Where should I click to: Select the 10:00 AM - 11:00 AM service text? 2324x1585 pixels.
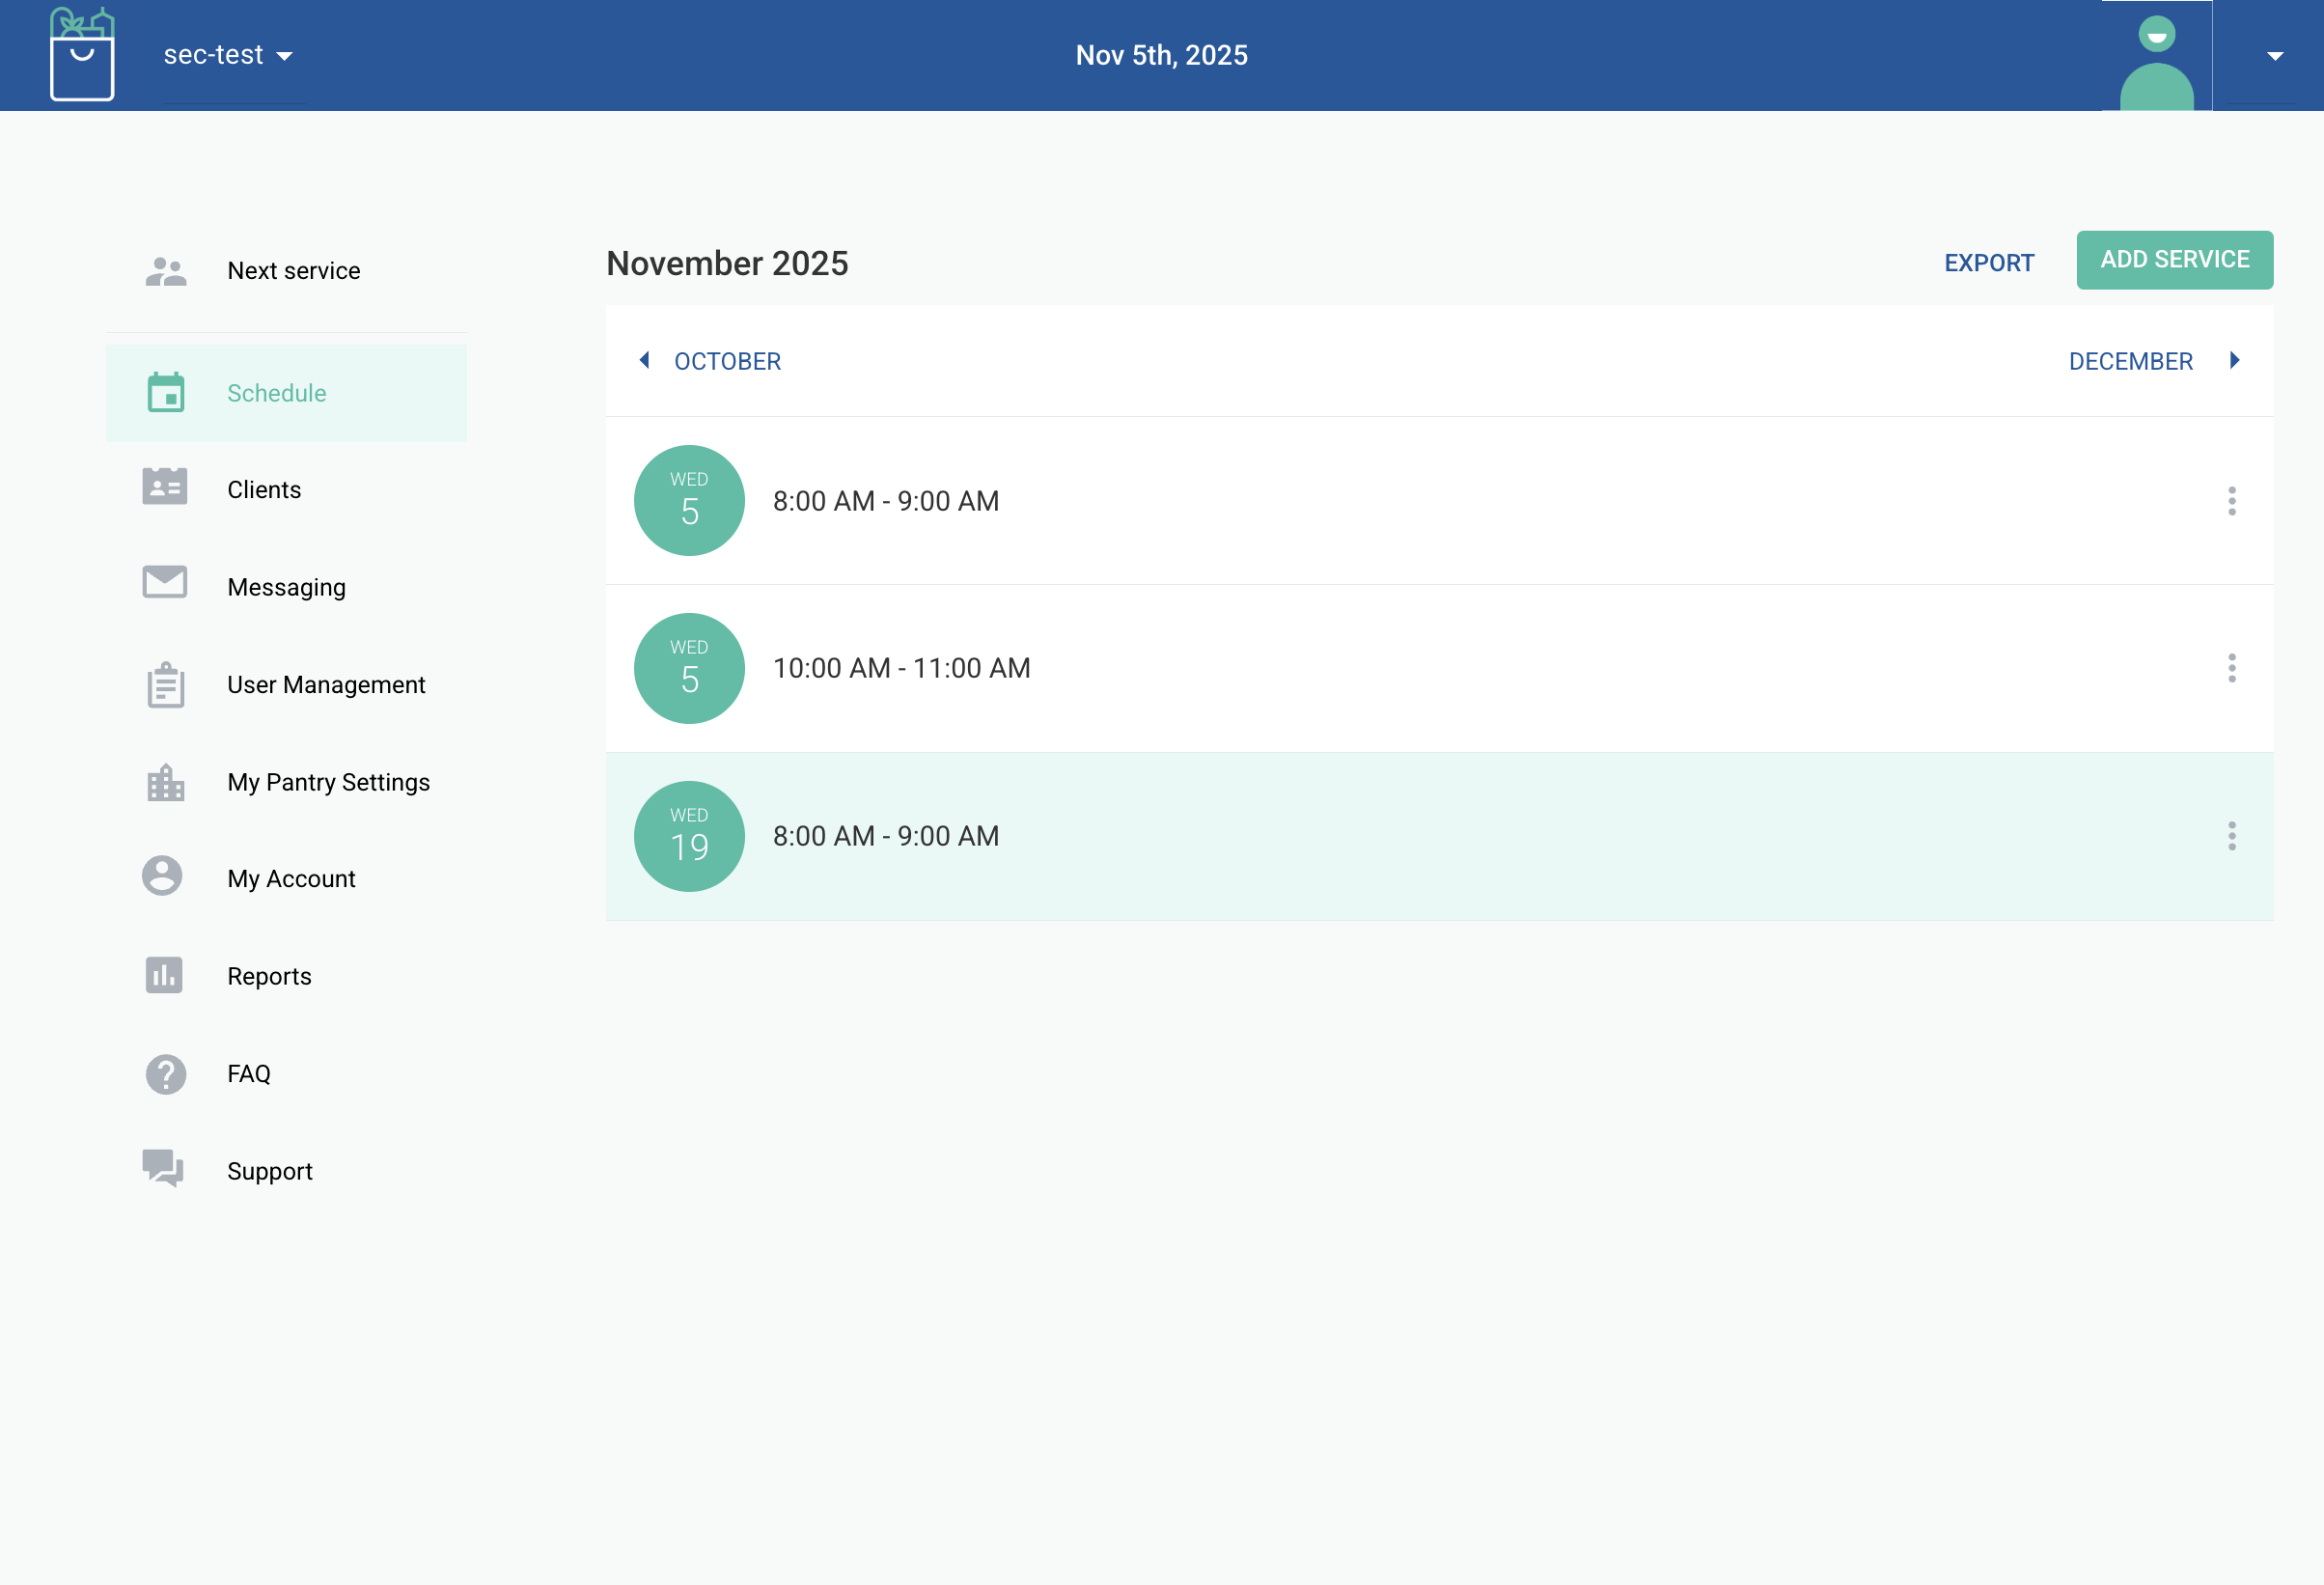(901, 668)
